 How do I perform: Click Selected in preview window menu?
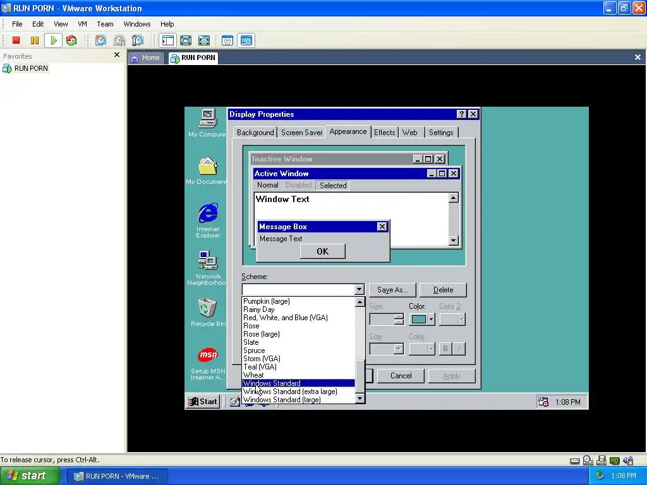[333, 186]
